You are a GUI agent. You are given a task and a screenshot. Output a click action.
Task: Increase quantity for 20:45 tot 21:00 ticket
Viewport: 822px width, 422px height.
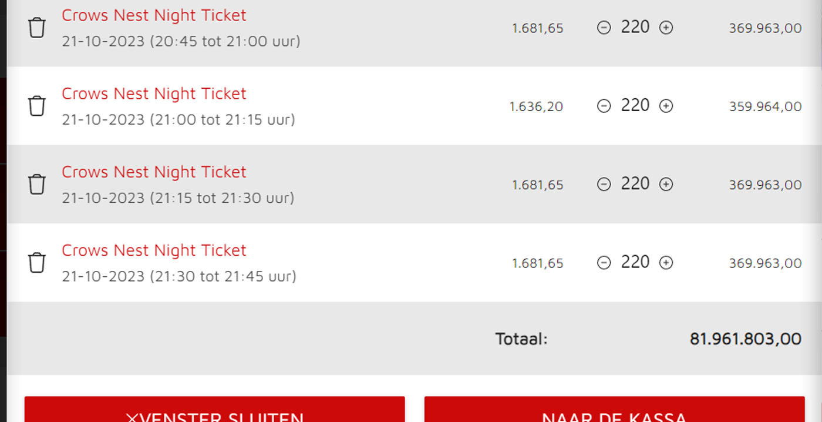click(666, 28)
